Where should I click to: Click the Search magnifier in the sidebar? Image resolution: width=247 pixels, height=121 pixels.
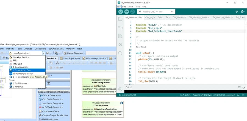click(x=120, y=53)
